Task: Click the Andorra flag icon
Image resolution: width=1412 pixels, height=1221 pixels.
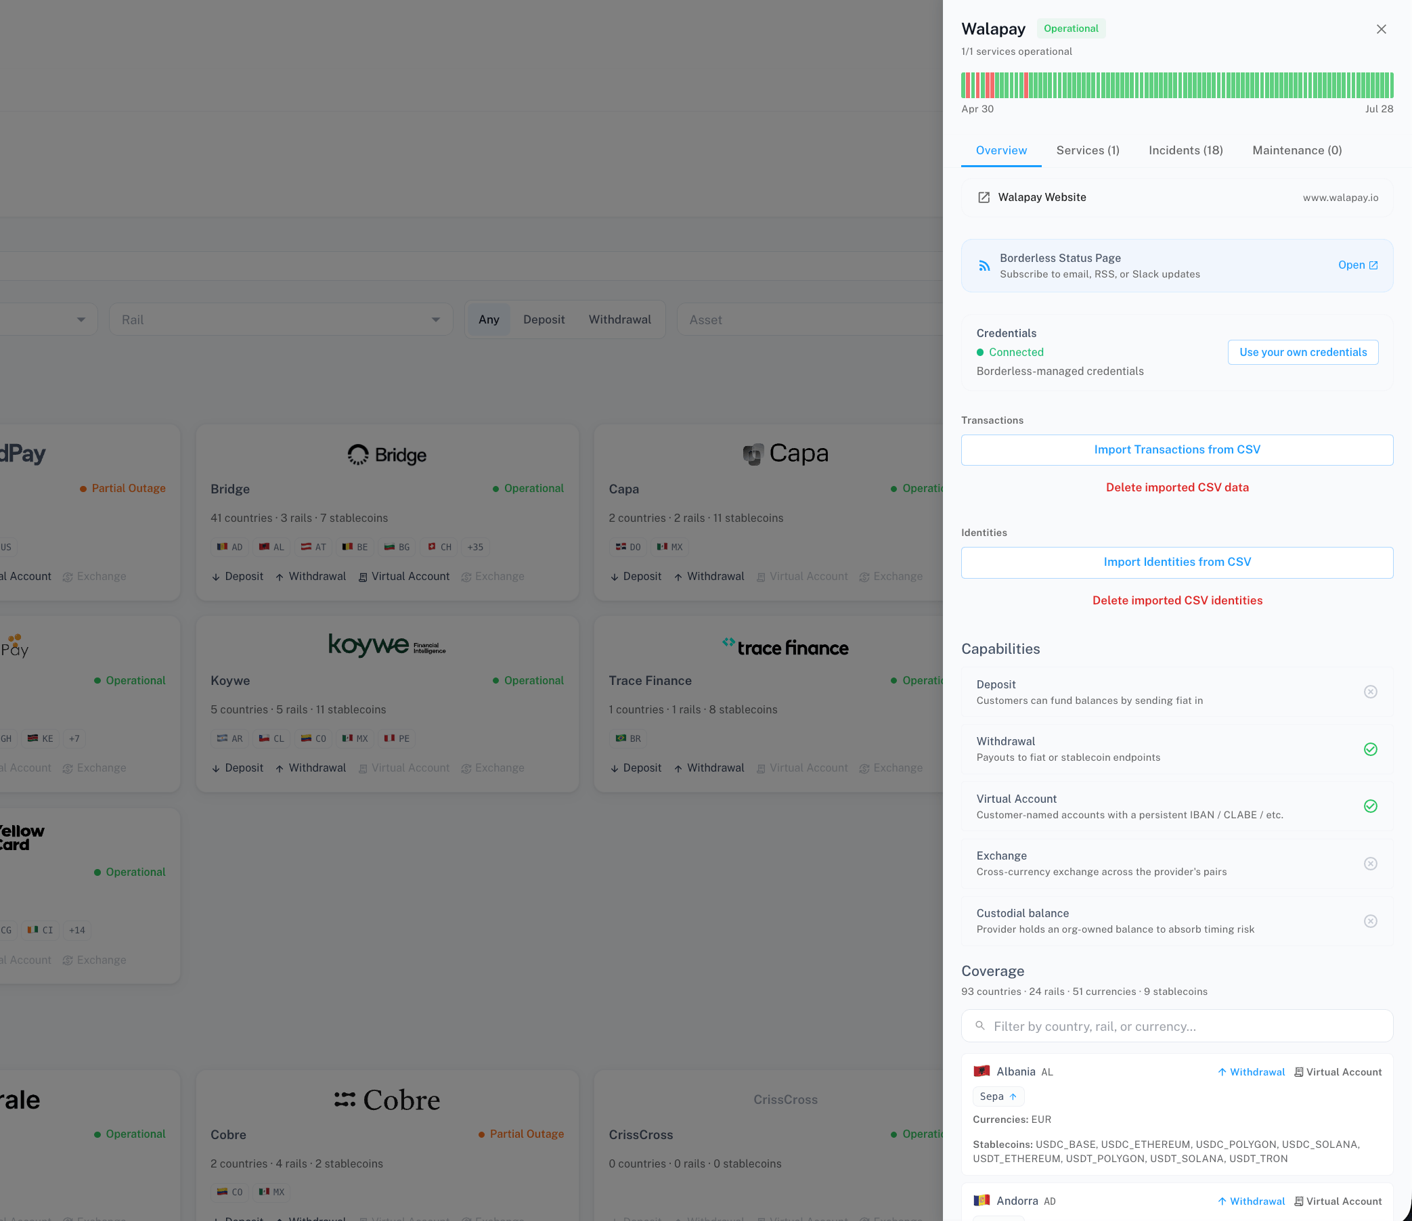Action: pyautogui.click(x=981, y=1201)
